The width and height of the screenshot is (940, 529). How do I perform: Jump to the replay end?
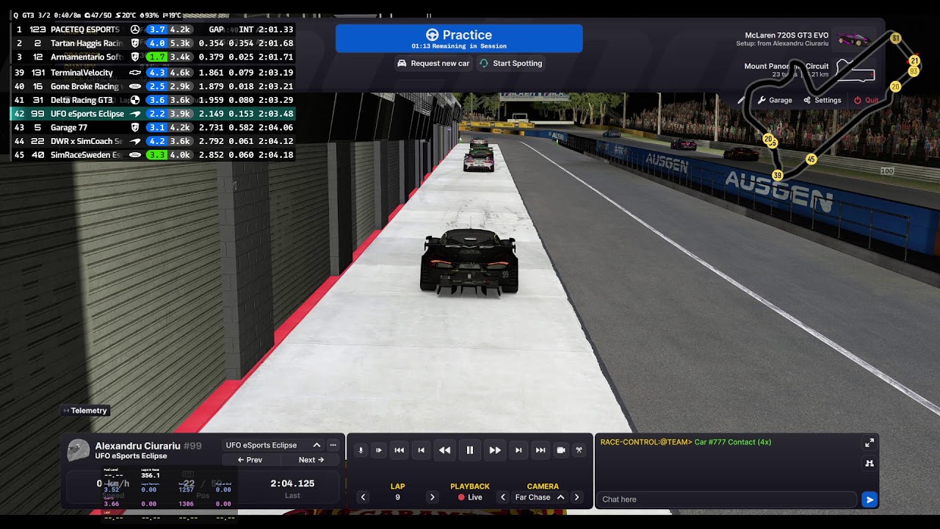[540, 450]
